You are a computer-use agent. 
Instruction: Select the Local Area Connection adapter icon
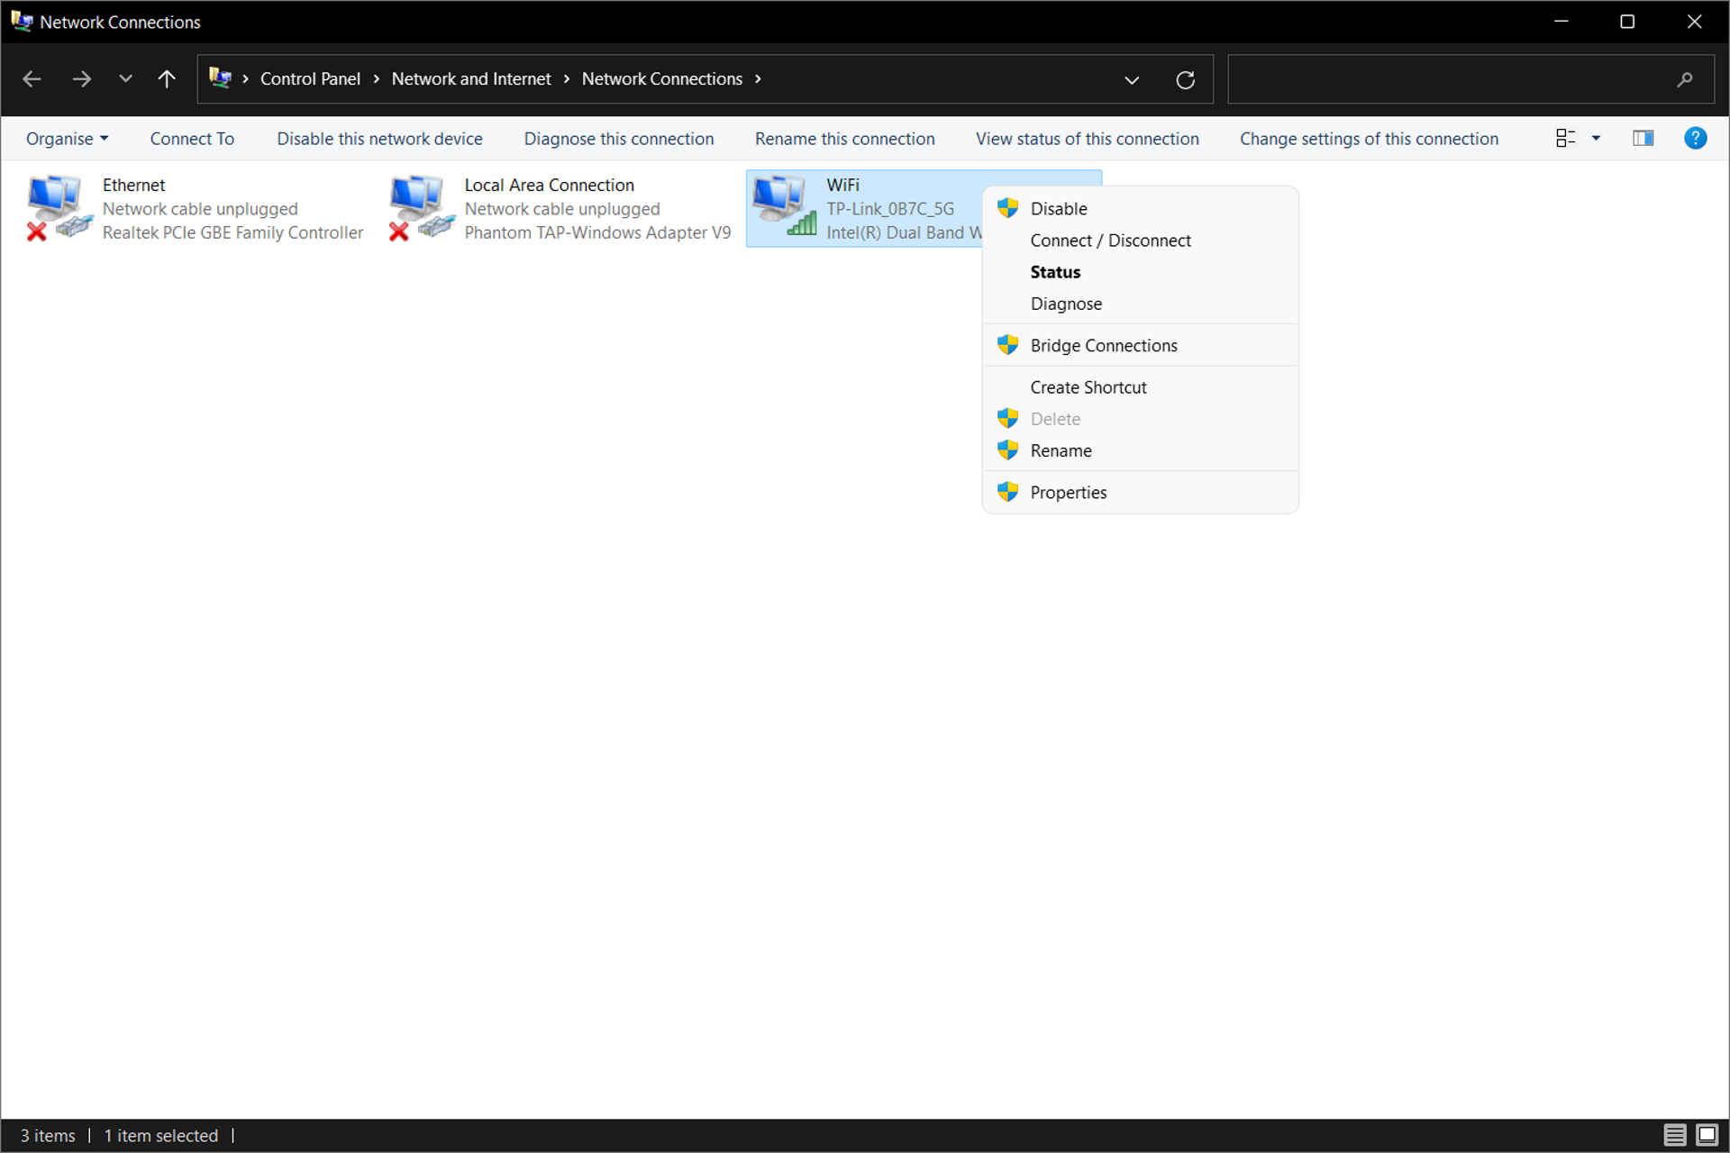pos(422,208)
